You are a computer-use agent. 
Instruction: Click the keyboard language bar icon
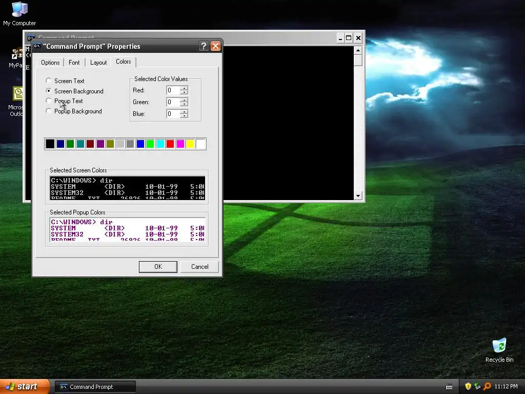coord(449,387)
